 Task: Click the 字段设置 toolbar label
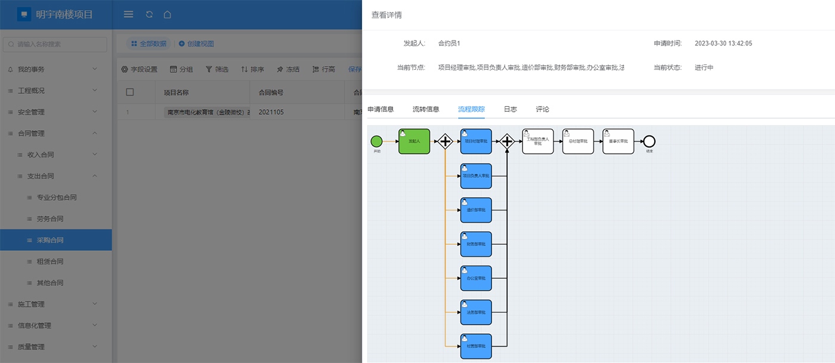coord(144,69)
